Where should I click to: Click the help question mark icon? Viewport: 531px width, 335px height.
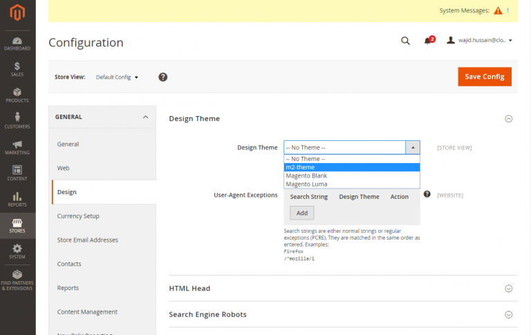point(163,77)
